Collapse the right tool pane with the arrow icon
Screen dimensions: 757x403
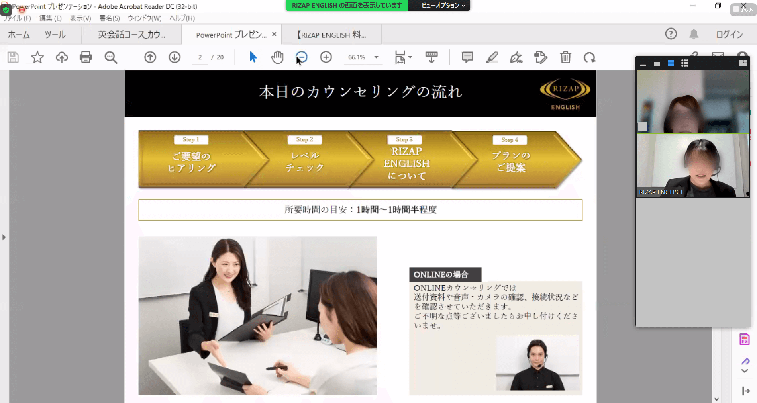pos(746,391)
